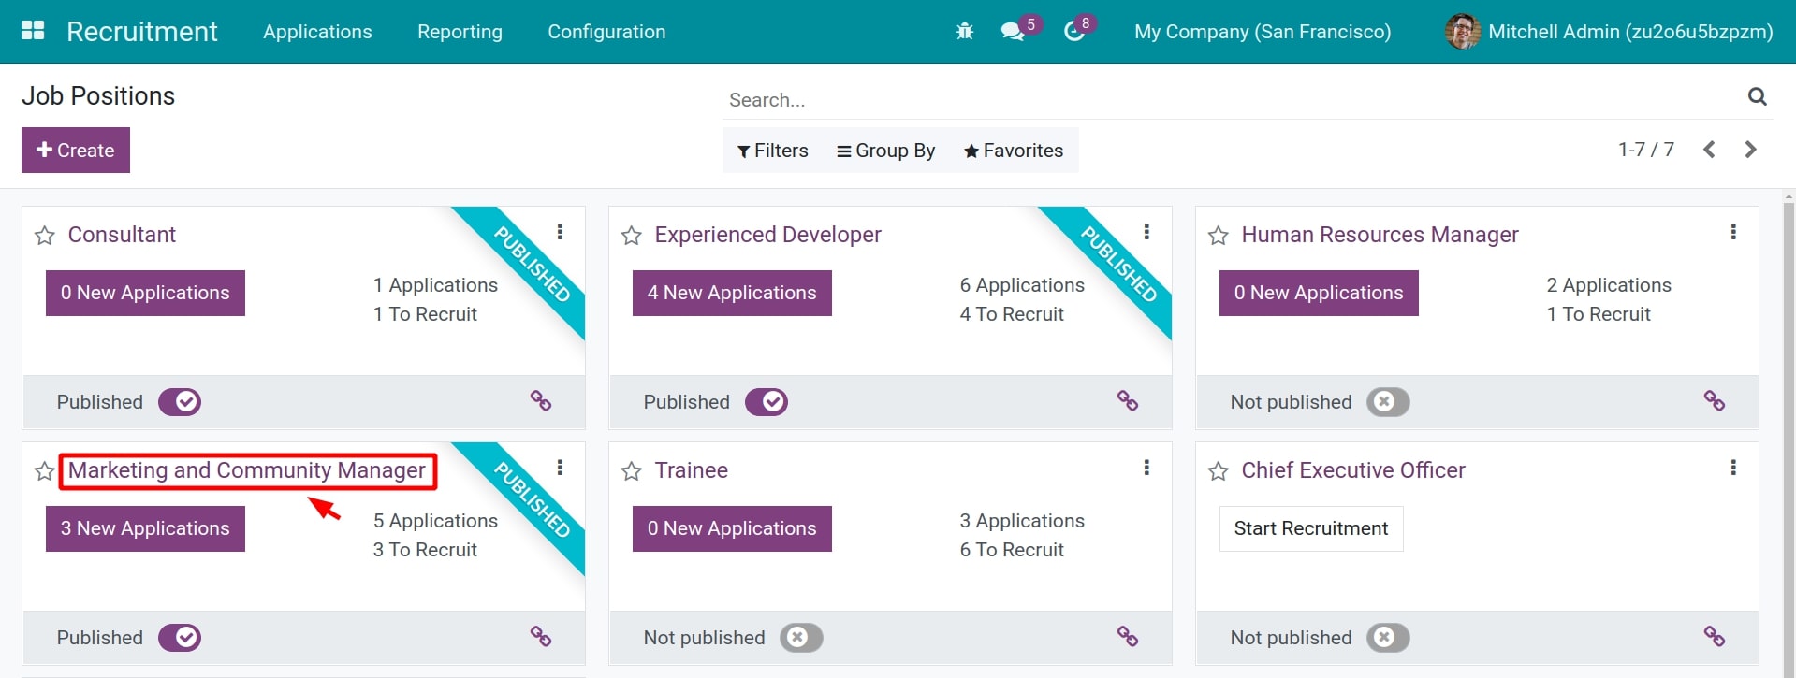This screenshot has width=1796, height=678.
Task: Open the Configuration menu
Action: [x=606, y=32]
